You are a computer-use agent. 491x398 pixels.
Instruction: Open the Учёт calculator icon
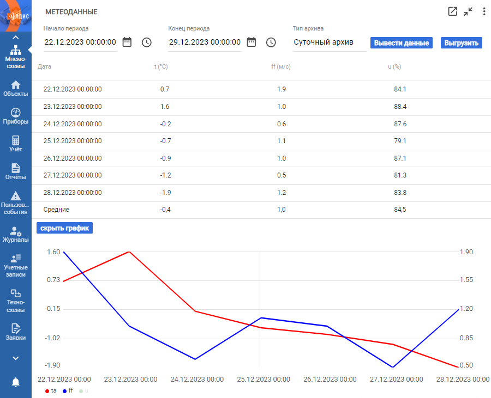tap(16, 140)
